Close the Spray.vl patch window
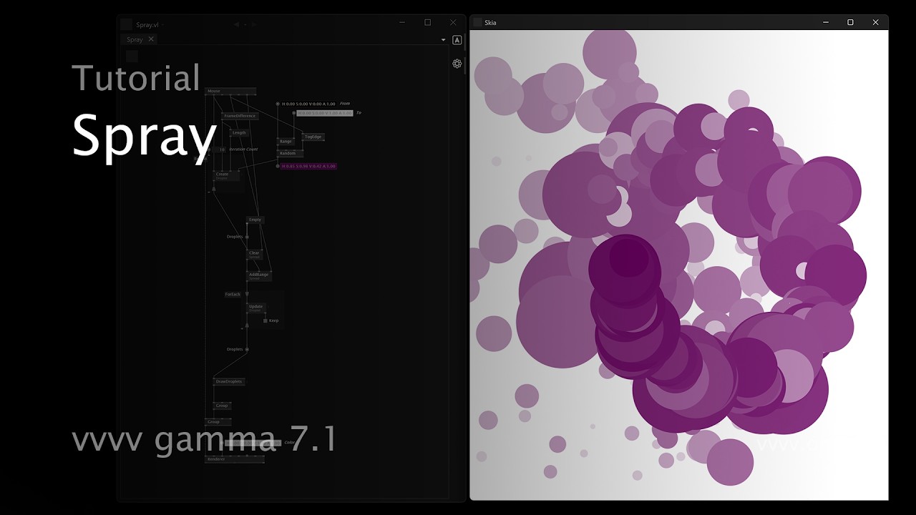The width and height of the screenshot is (916, 515). (x=453, y=23)
